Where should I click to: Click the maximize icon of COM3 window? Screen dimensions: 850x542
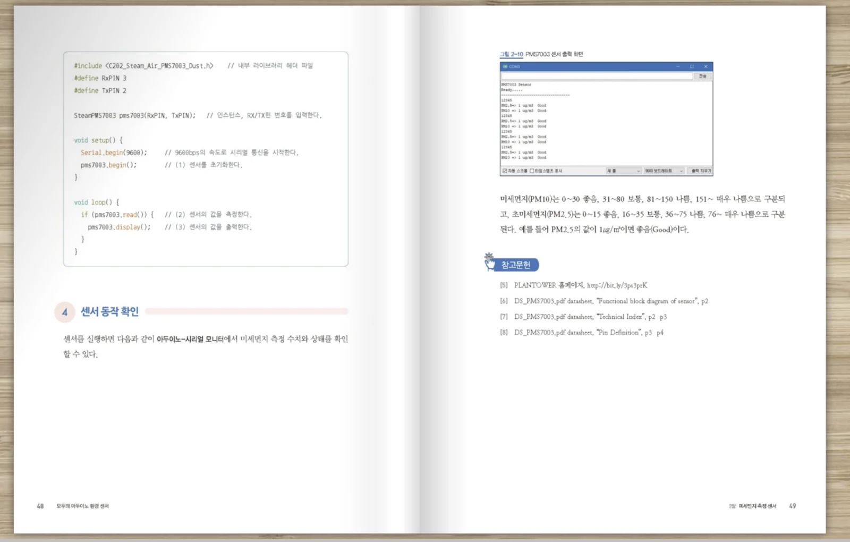click(x=692, y=66)
